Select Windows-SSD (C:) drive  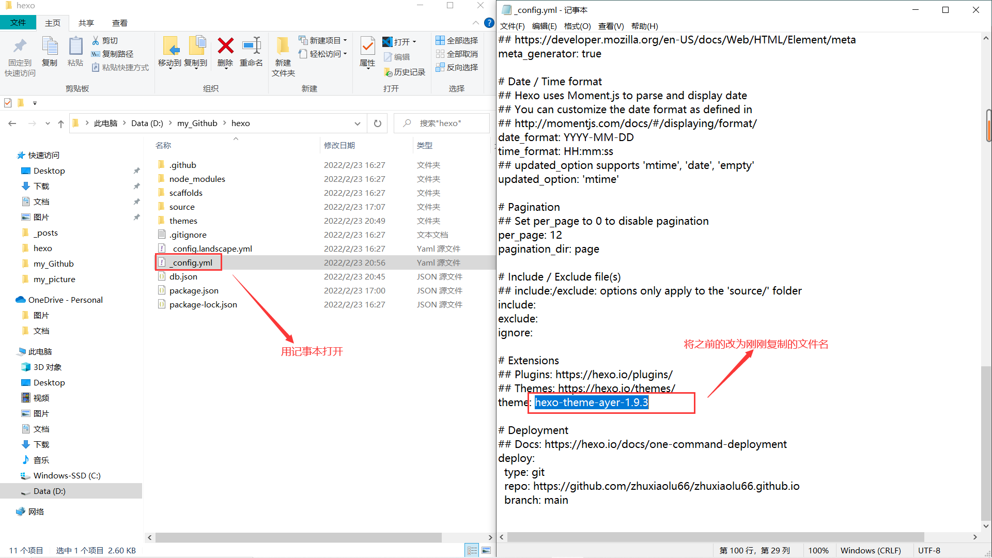[67, 475]
